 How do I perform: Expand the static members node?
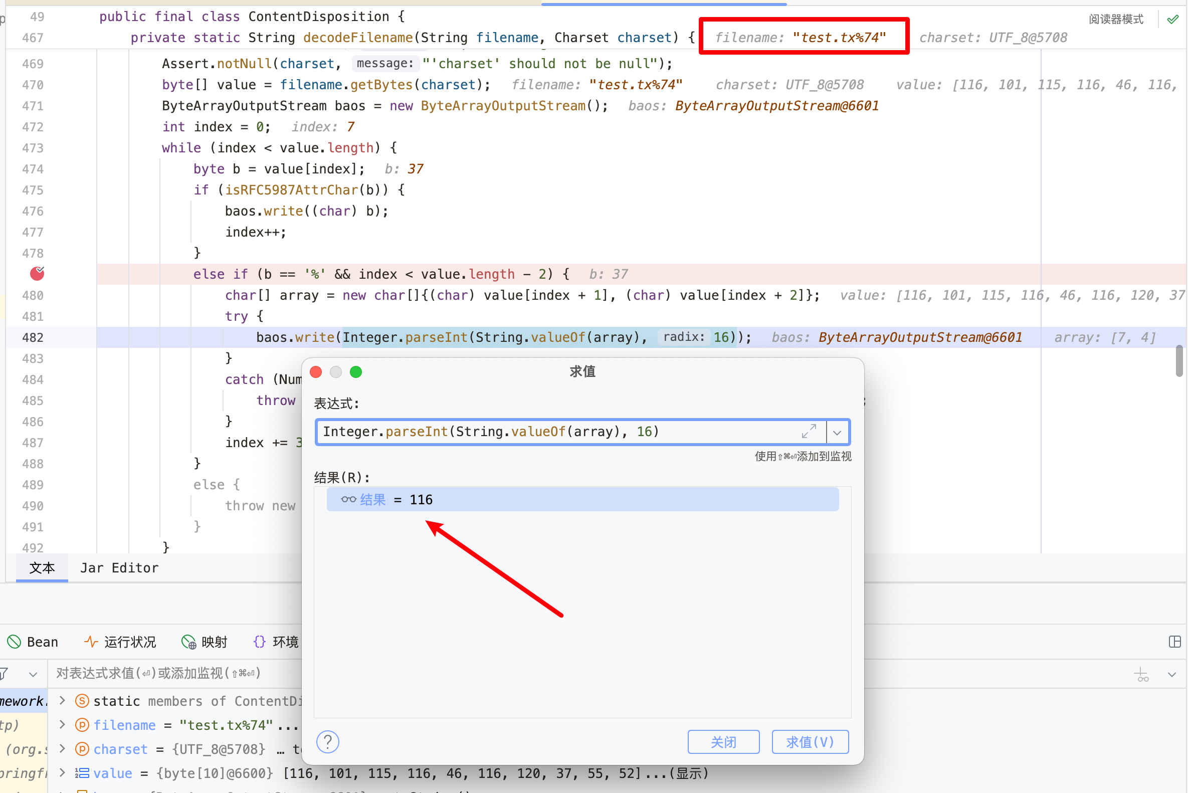point(62,700)
